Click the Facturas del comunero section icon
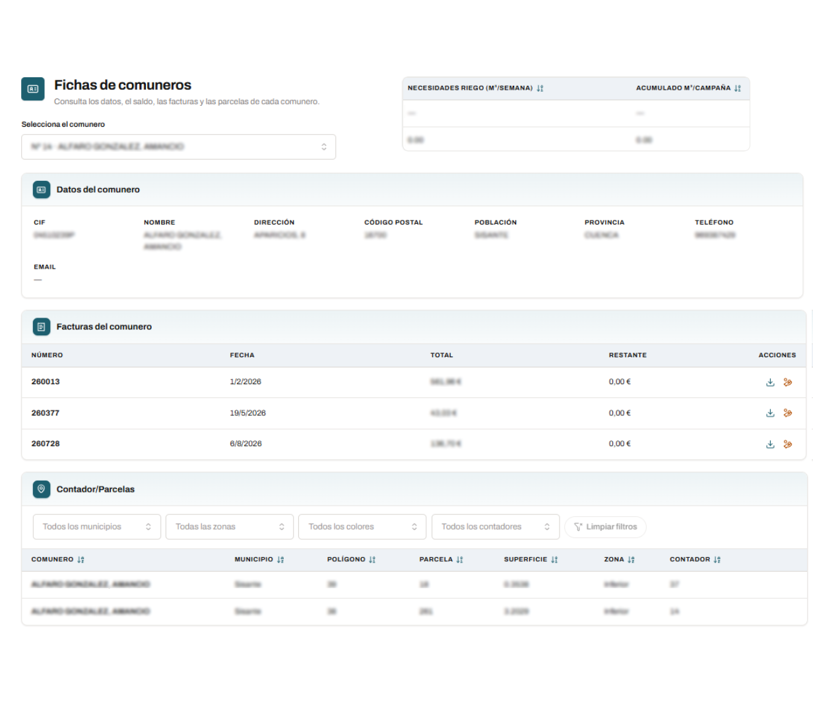The width and height of the screenshot is (813, 713). [42, 327]
